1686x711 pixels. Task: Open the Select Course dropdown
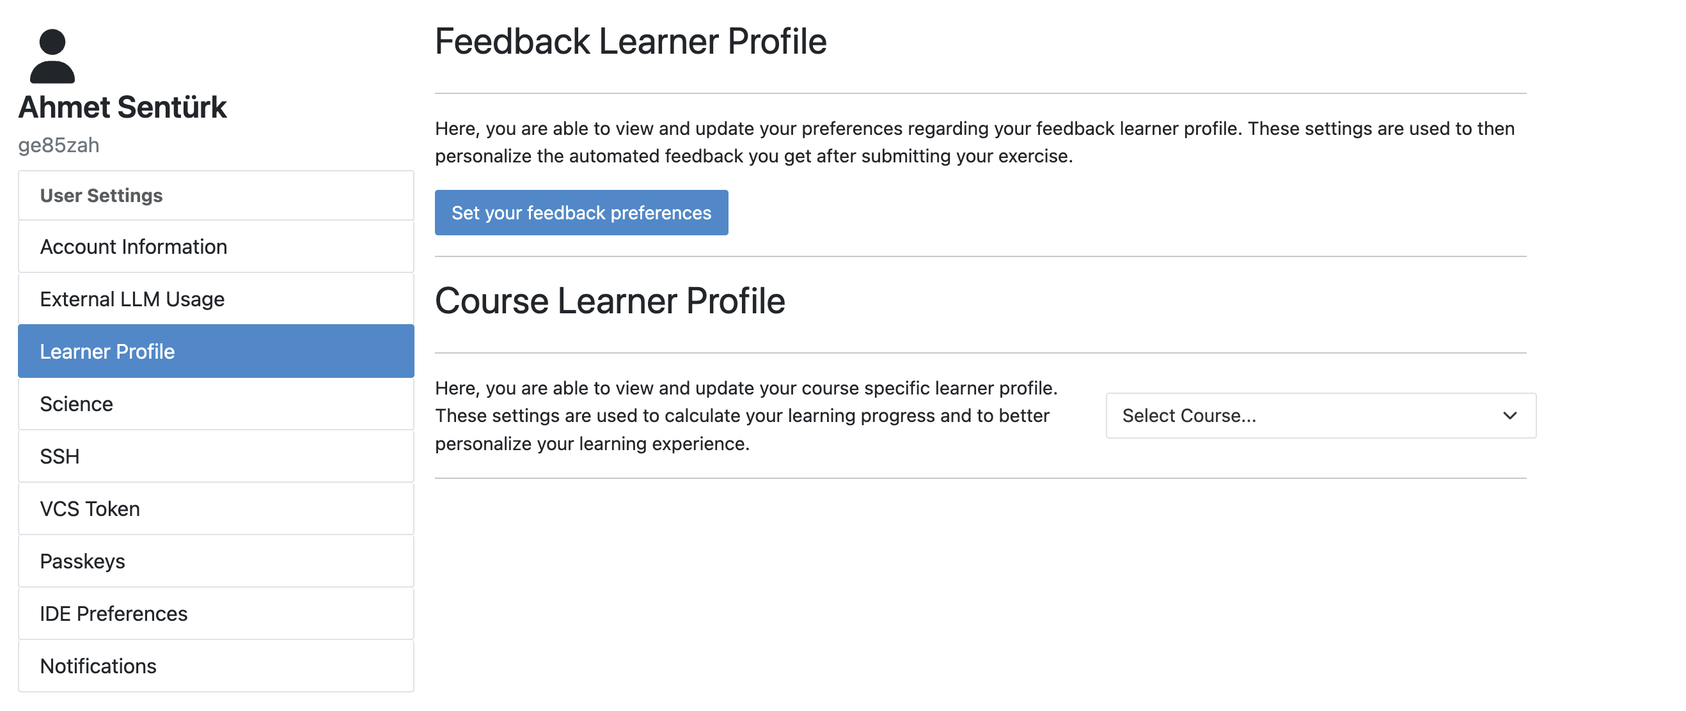(1309, 416)
